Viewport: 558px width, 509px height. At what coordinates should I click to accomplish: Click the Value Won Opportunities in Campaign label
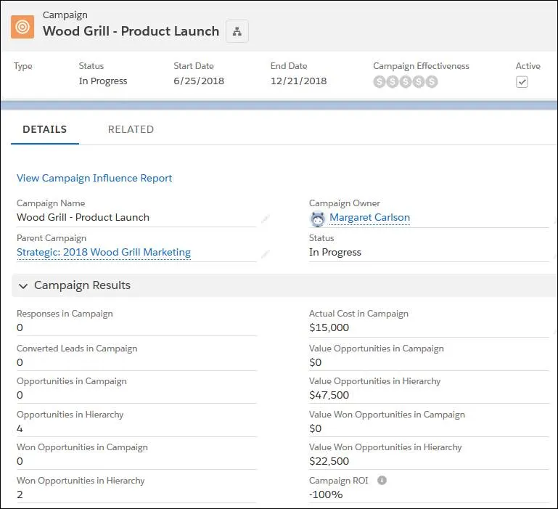387,415
